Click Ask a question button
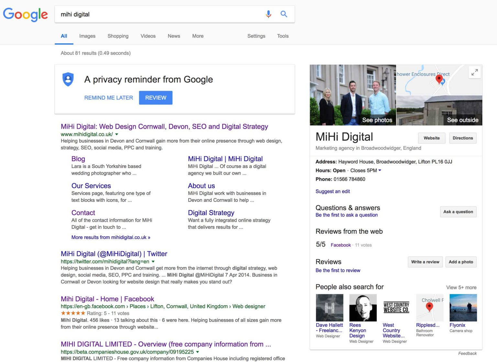Viewport: 497px width, 362px height. (458, 212)
